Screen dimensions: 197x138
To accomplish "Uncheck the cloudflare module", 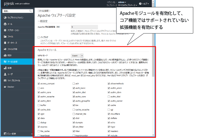I will [109, 114].
